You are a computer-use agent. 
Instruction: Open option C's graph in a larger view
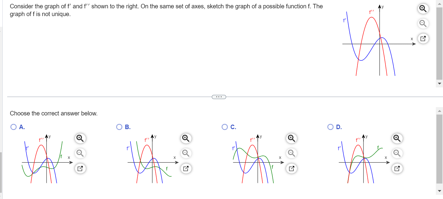[291, 168]
